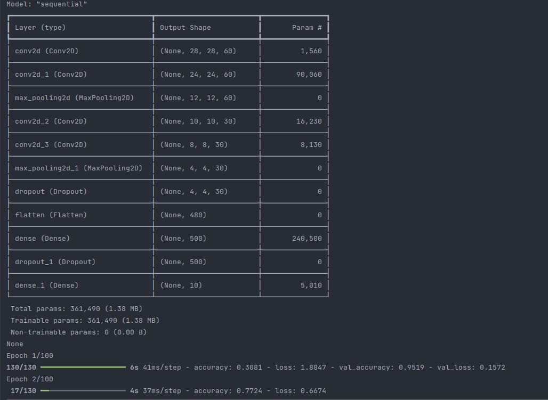Viewport: 548px width, 400px height.
Task: Click the "Param #" column header
Action: (307, 28)
